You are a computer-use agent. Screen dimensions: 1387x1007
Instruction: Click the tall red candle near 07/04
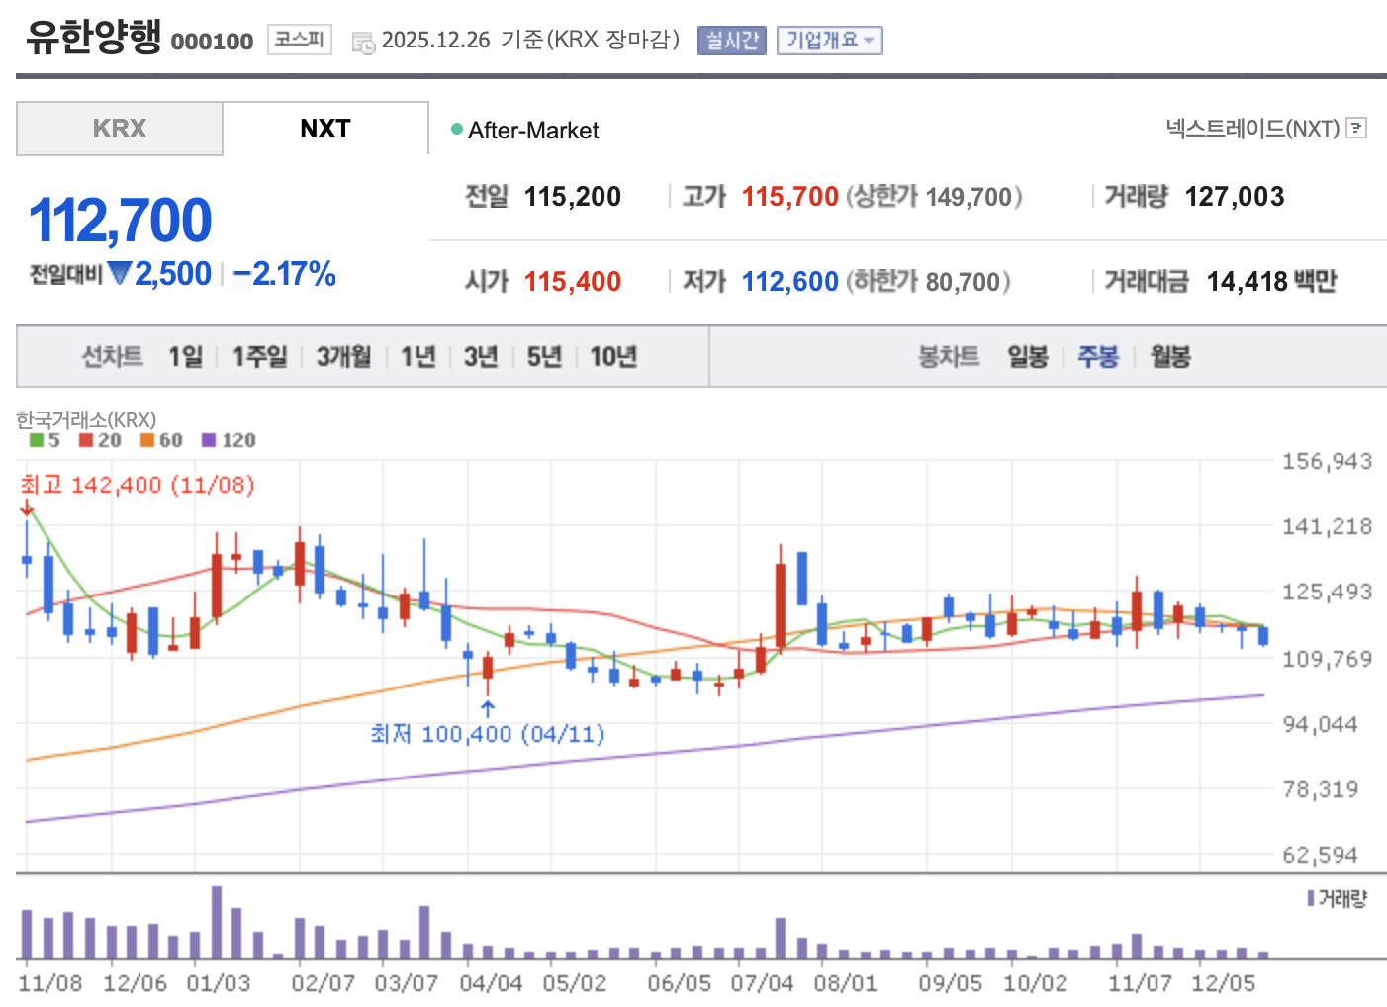[781, 597]
